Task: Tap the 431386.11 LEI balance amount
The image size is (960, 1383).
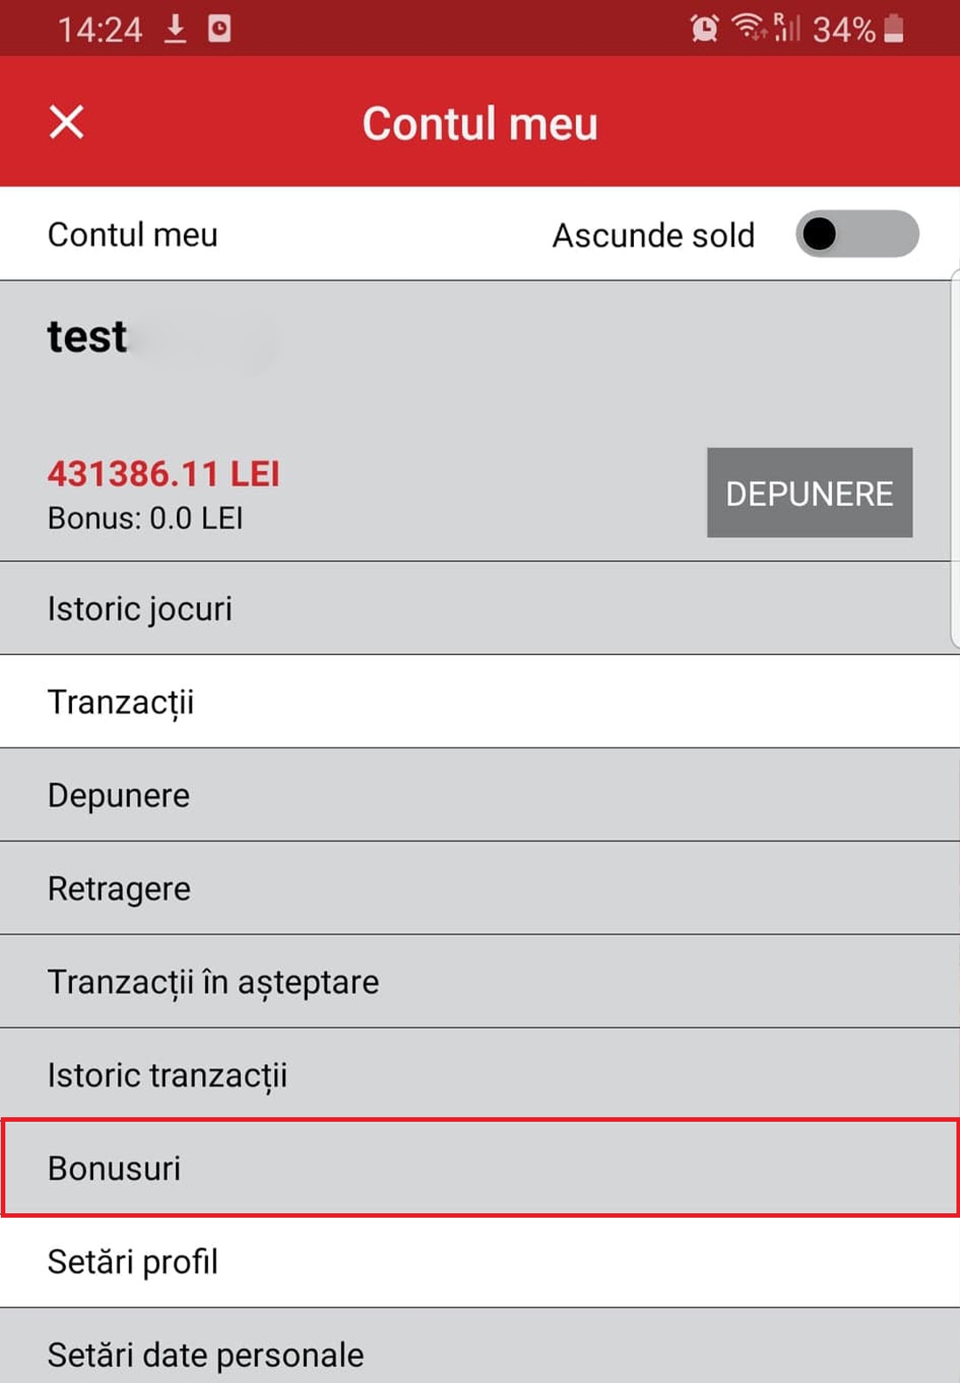Action: (164, 474)
